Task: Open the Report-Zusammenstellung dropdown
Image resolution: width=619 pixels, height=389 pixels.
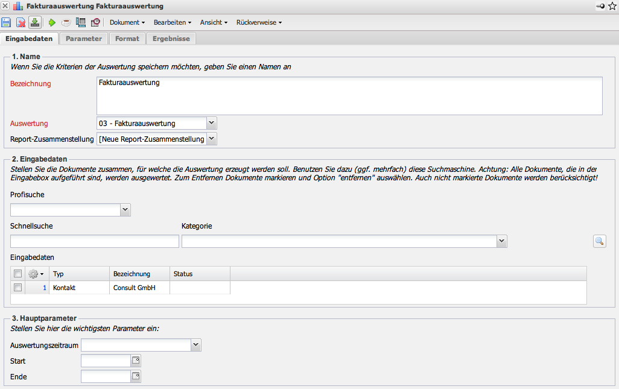Action: (x=212, y=139)
